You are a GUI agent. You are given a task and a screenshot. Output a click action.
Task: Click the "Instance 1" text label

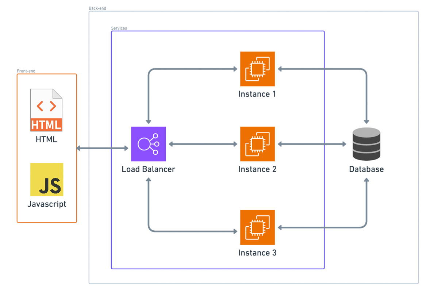[x=257, y=94]
